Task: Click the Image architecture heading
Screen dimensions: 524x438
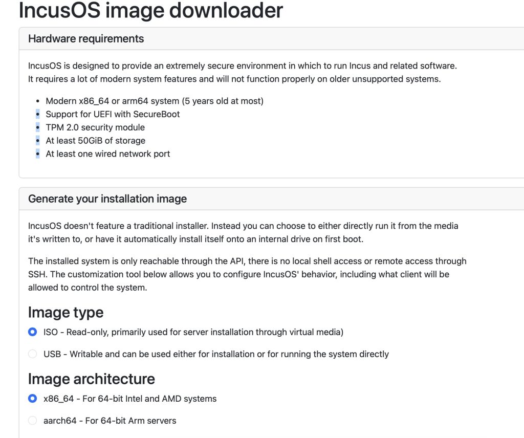Action: pyautogui.click(x=91, y=379)
